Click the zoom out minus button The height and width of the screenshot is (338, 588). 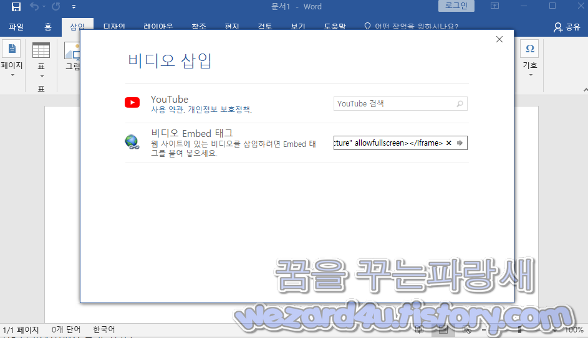point(484,330)
